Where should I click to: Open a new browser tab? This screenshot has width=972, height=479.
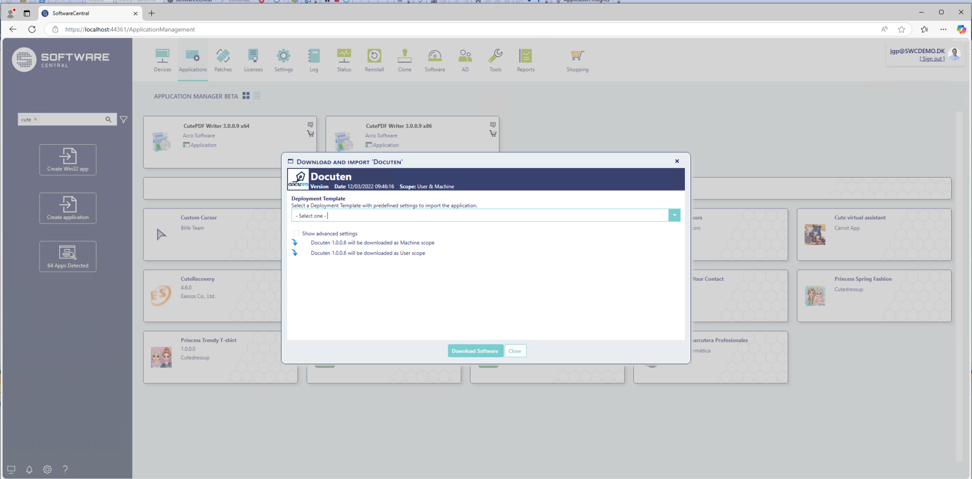[151, 13]
